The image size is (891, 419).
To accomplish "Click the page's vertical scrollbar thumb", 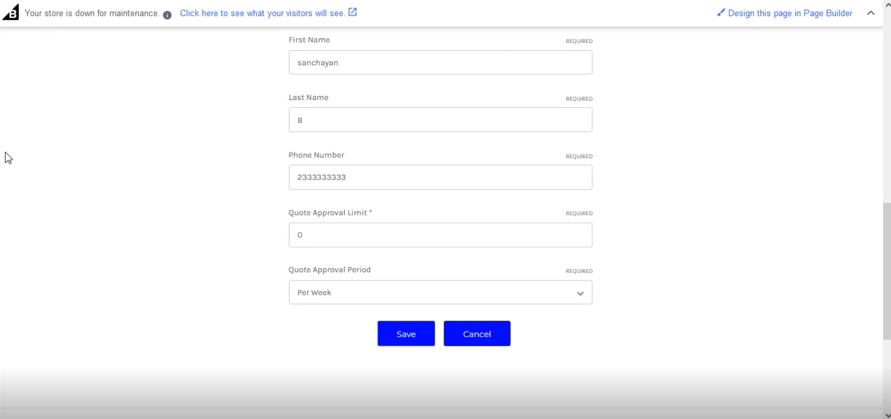I will (x=887, y=271).
